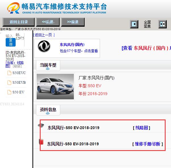Screen dimensions: 171x168
Task: Go back with the <<后退 button
Action: pos(48,22)
